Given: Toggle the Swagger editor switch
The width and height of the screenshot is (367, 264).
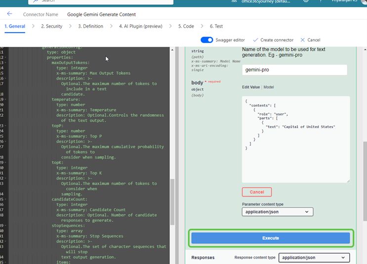Looking at the screenshot, I should click(x=207, y=40).
